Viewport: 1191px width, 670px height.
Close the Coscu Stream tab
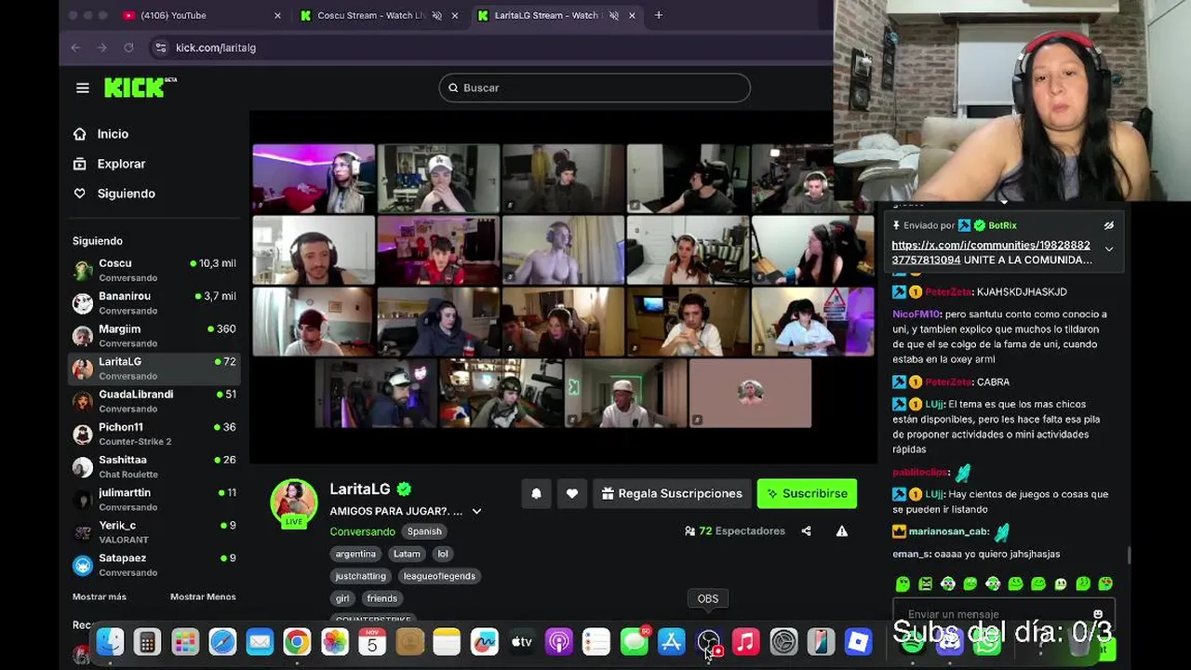(x=455, y=15)
